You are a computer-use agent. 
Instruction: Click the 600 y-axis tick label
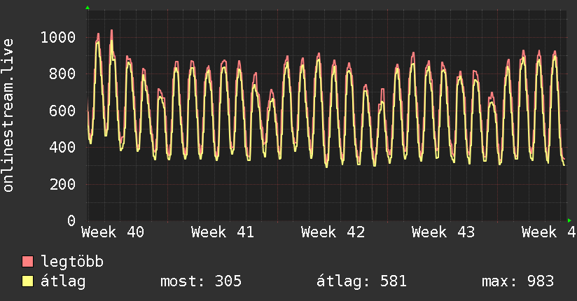point(62,111)
